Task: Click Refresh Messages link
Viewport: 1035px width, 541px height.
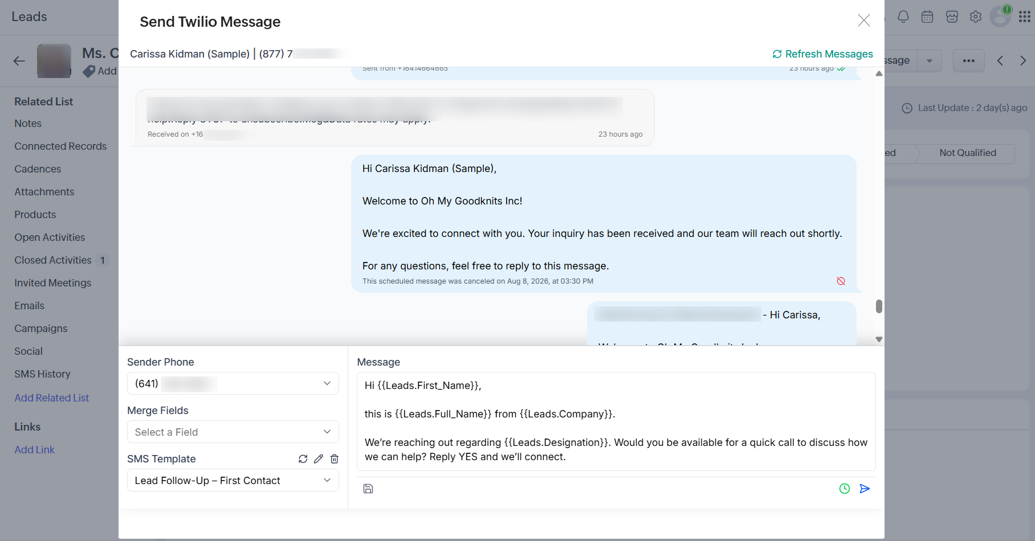Action: [822, 54]
